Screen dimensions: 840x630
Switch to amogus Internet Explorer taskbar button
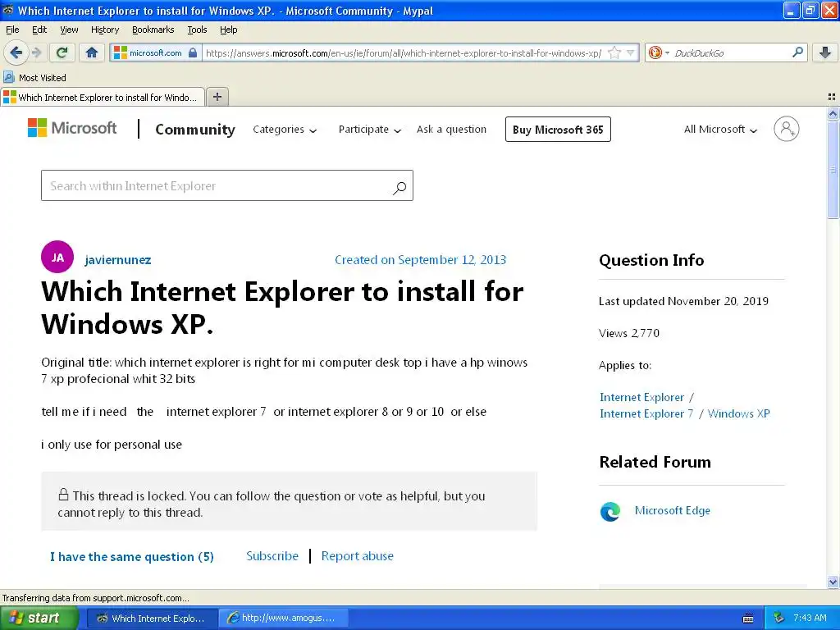283,619
